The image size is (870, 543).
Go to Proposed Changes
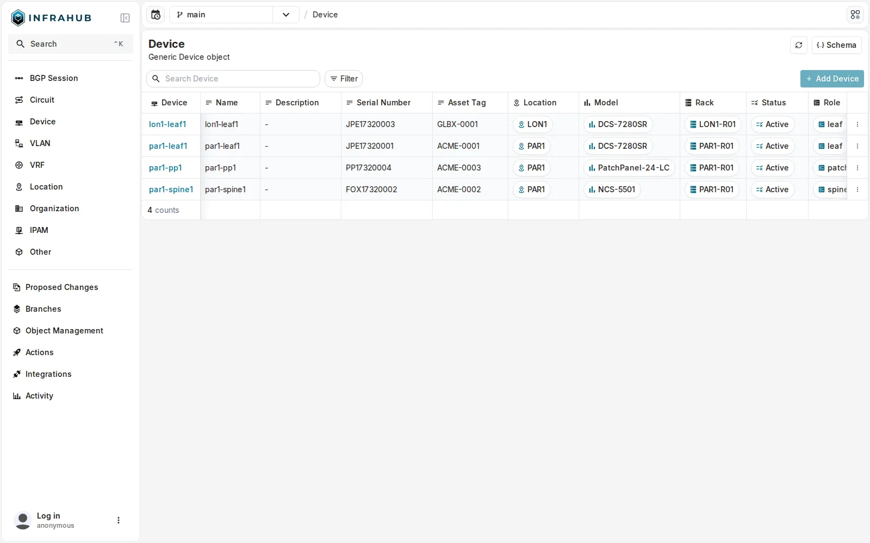[71, 287]
